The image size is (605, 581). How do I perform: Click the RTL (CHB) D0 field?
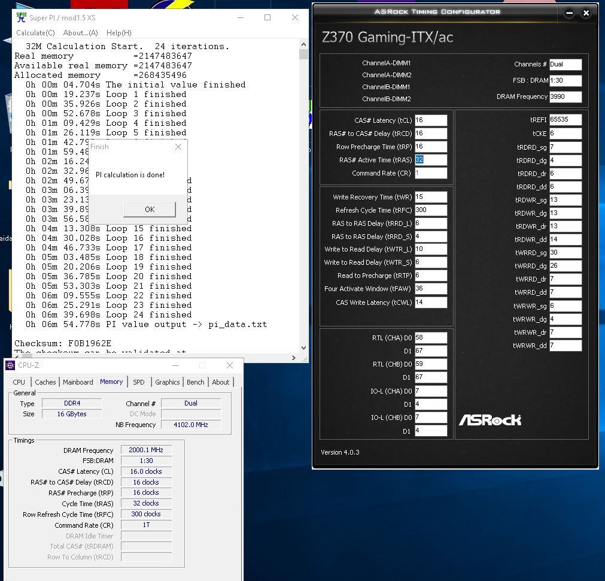click(431, 364)
